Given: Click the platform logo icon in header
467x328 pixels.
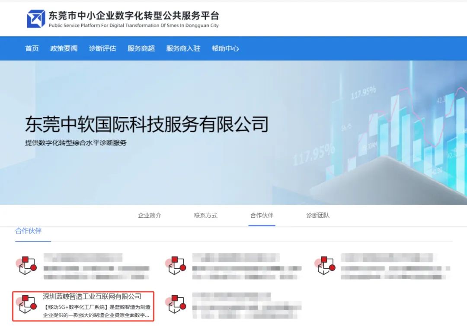Looking at the screenshot, I should pos(36,19).
